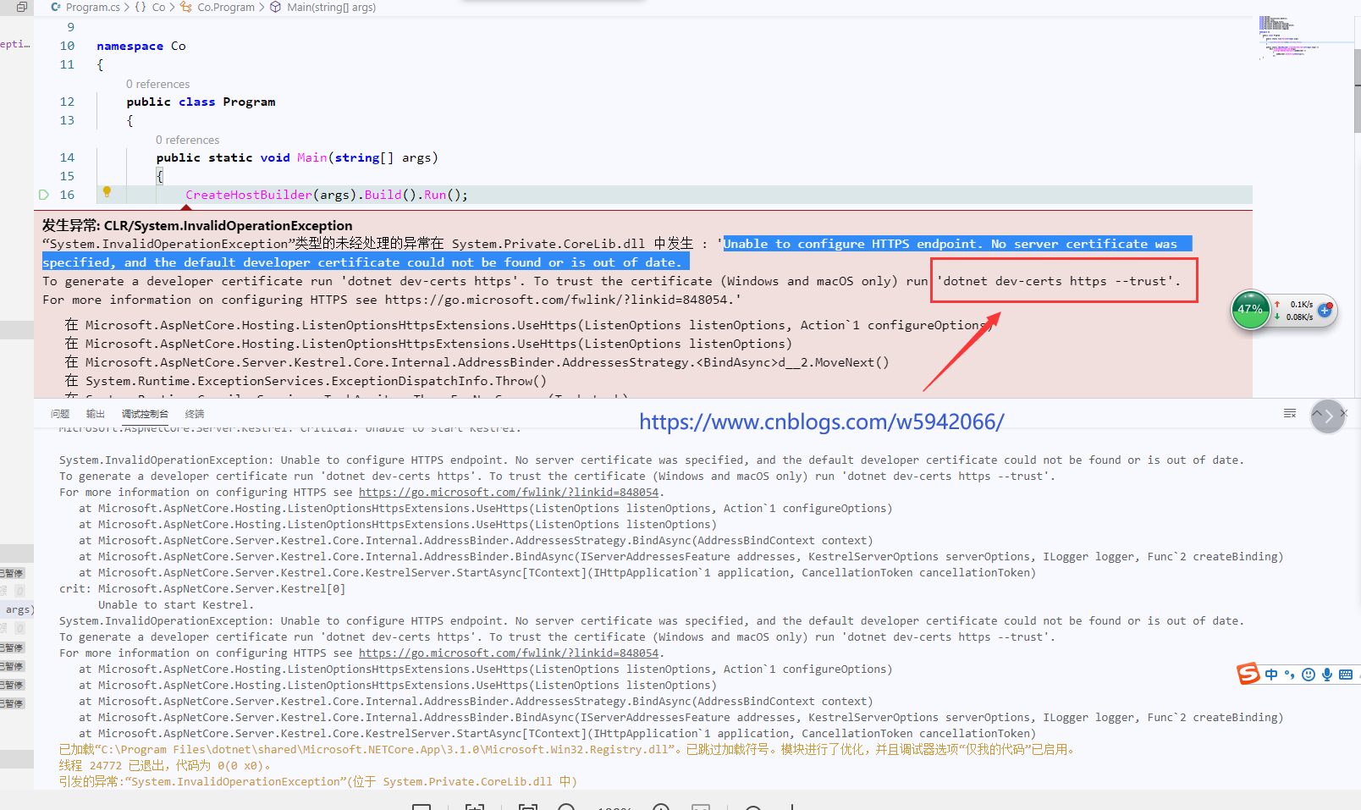Maximize the panel with the up chevron
1361x810 pixels.
[x=1317, y=414]
